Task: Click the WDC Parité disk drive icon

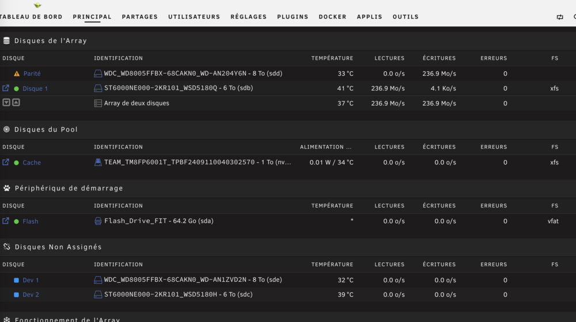Action: tap(98, 74)
